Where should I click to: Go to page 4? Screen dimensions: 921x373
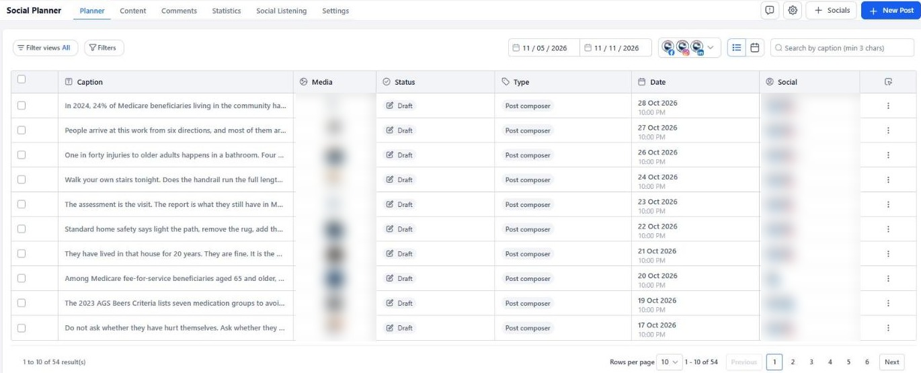coord(830,362)
